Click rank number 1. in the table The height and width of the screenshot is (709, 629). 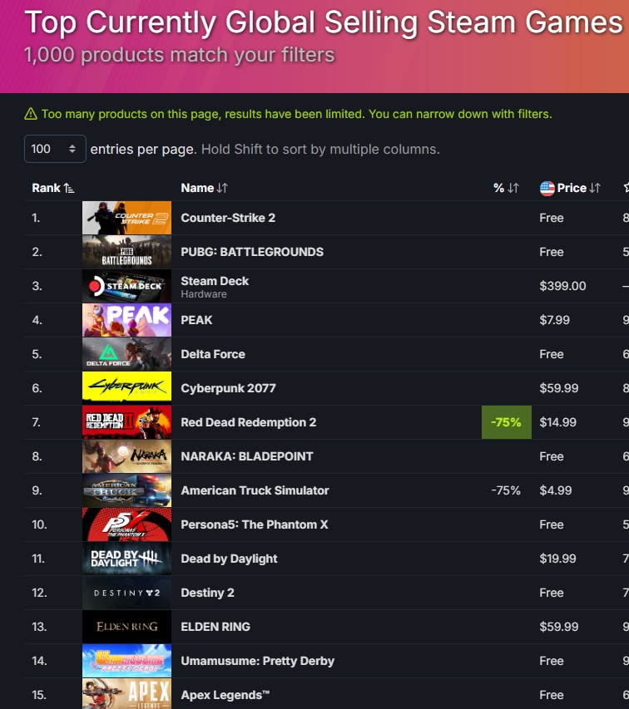pos(36,218)
